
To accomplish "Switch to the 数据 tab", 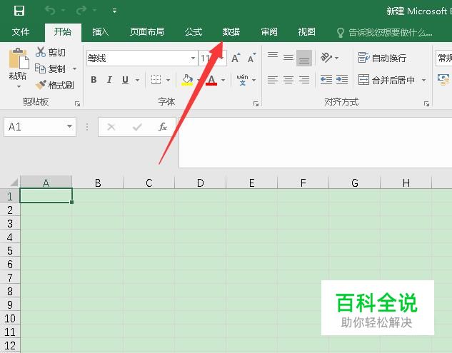I will coord(231,31).
